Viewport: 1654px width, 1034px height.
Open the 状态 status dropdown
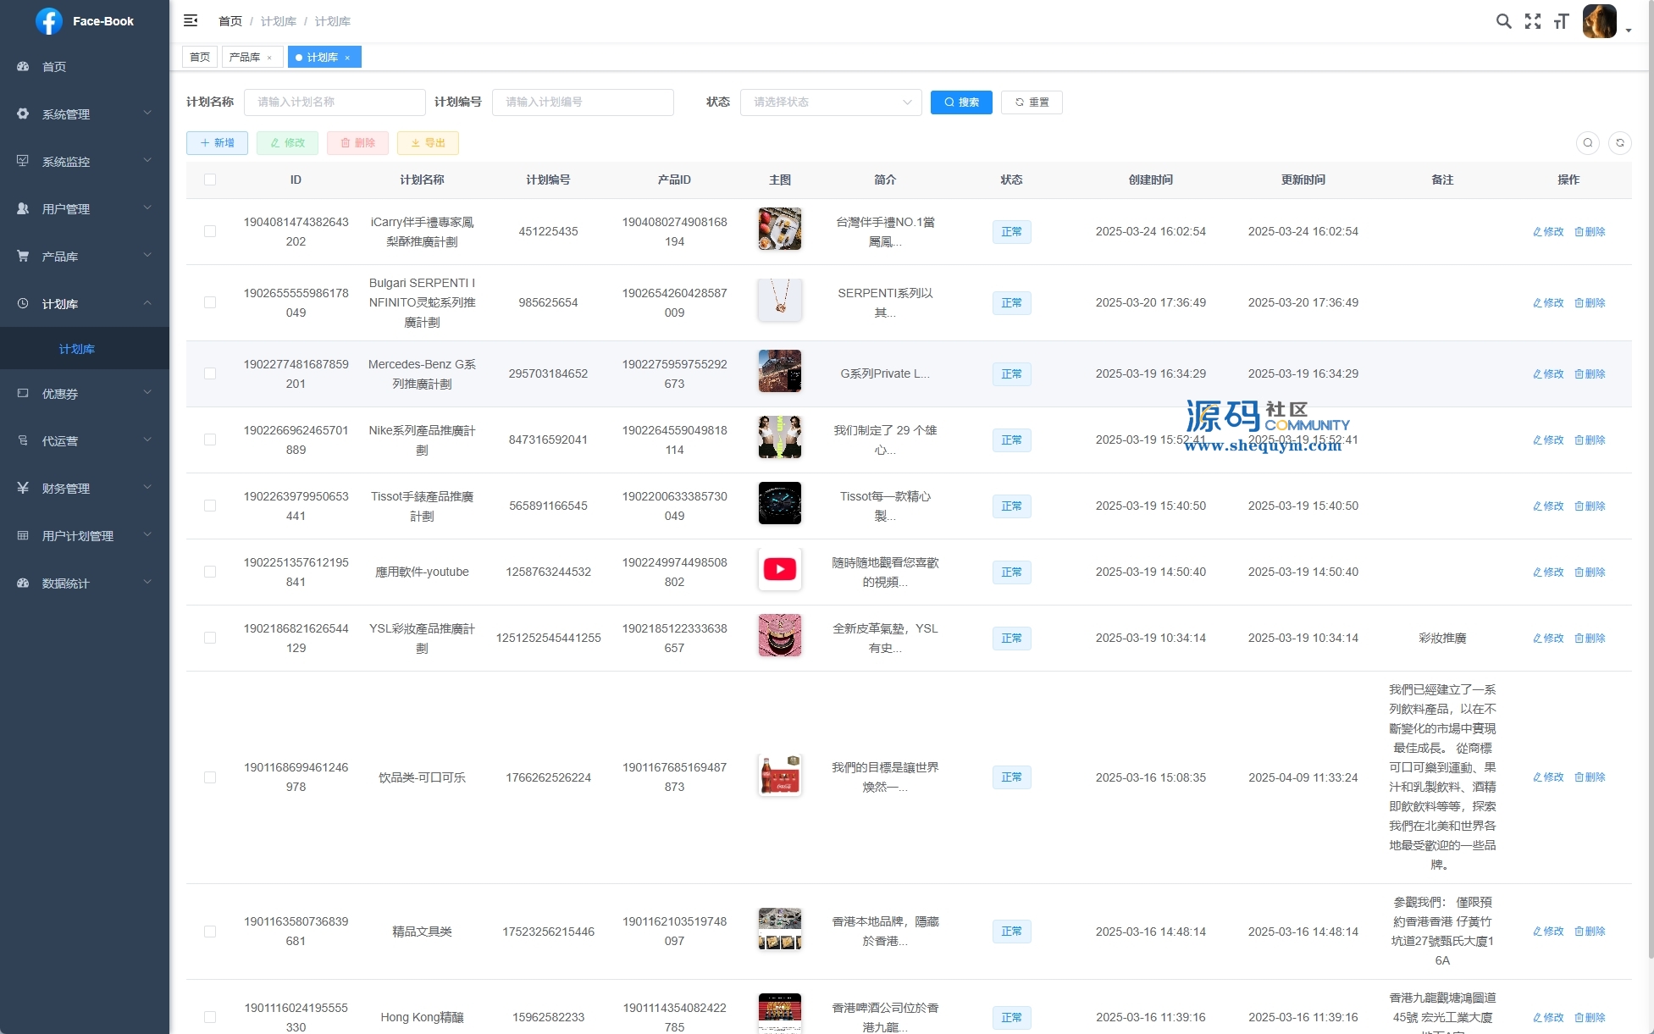click(830, 102)
